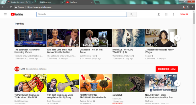Close the YouTube tab
Viewport: 196px width, 105px height.
click(92, 2)
